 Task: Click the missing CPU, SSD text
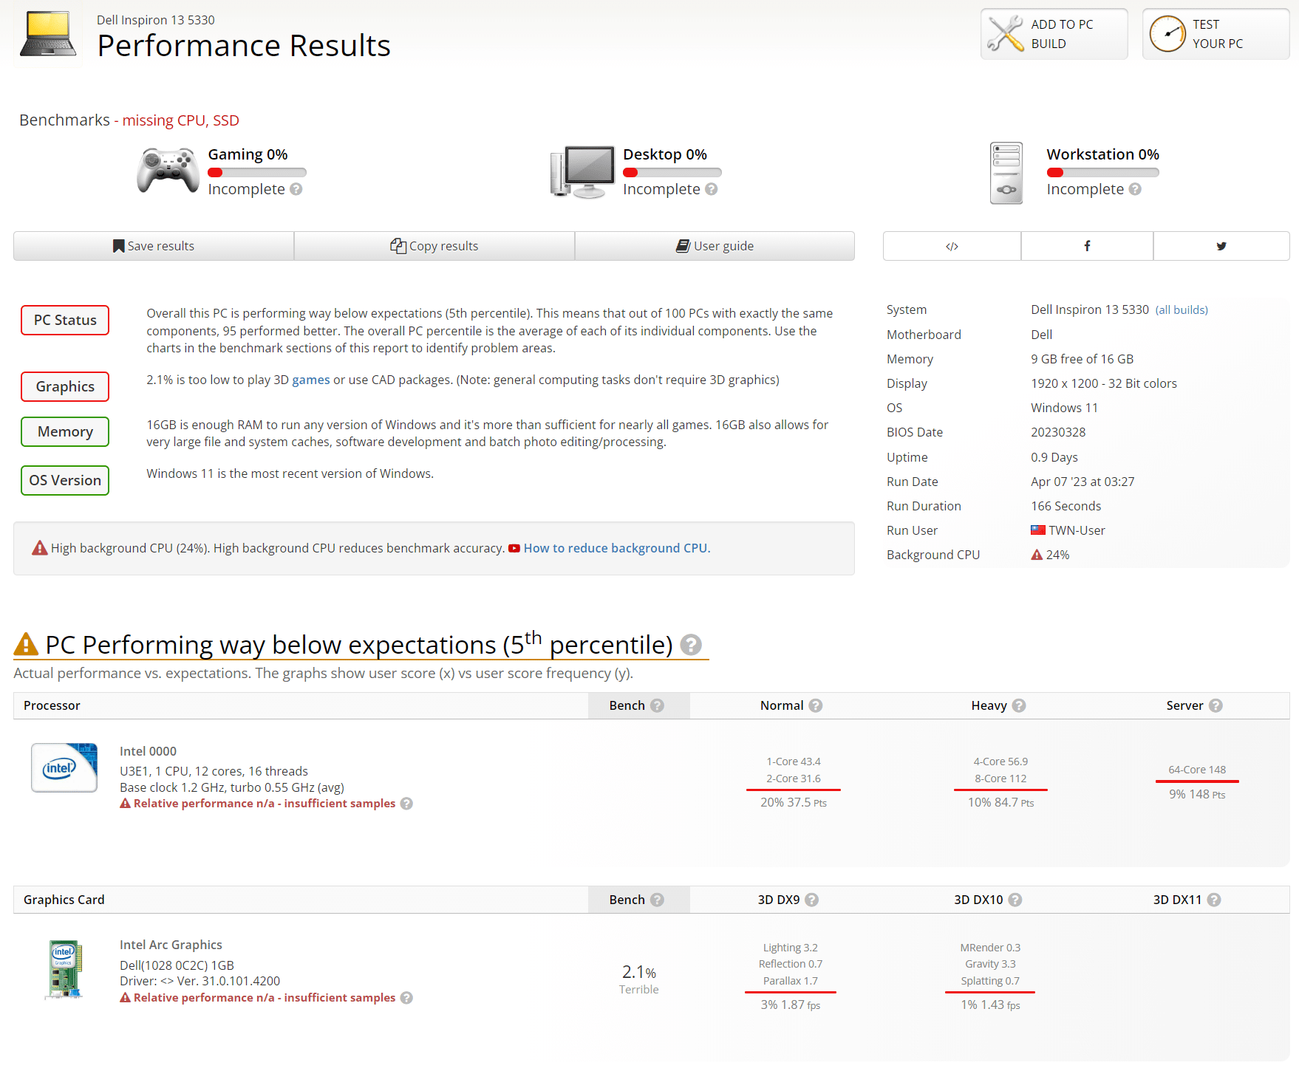tap(181, 120)
